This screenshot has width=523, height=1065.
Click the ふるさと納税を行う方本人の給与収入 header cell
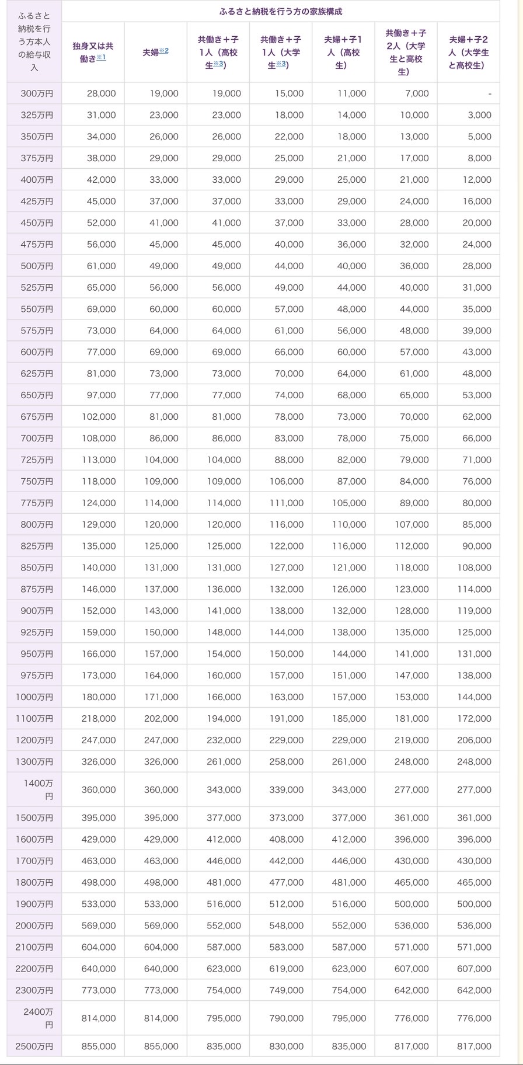34,41
